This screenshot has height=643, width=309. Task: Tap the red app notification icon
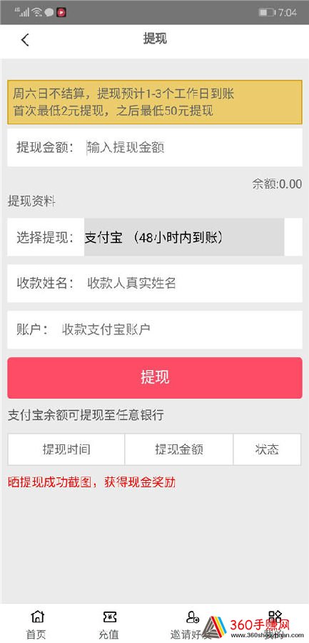point(61,12)
